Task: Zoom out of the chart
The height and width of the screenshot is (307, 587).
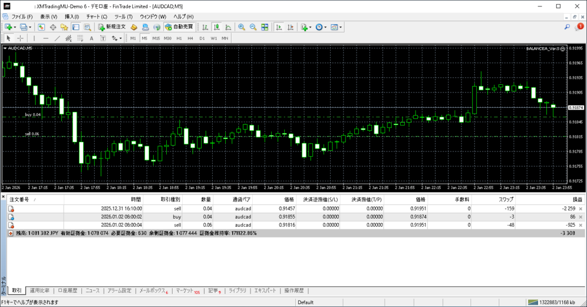Action: 253,27
